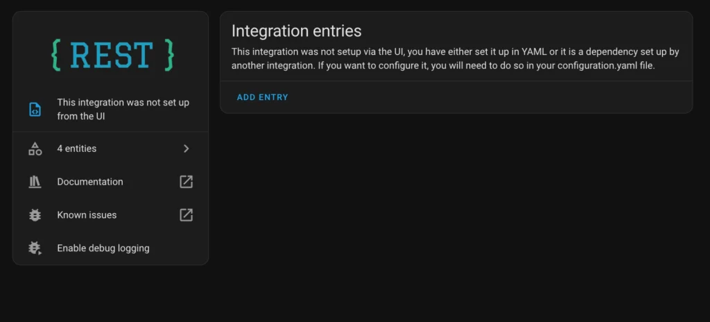Click the REST integration logo
This screenshot has height=322, width=710.
coord(113,55)
